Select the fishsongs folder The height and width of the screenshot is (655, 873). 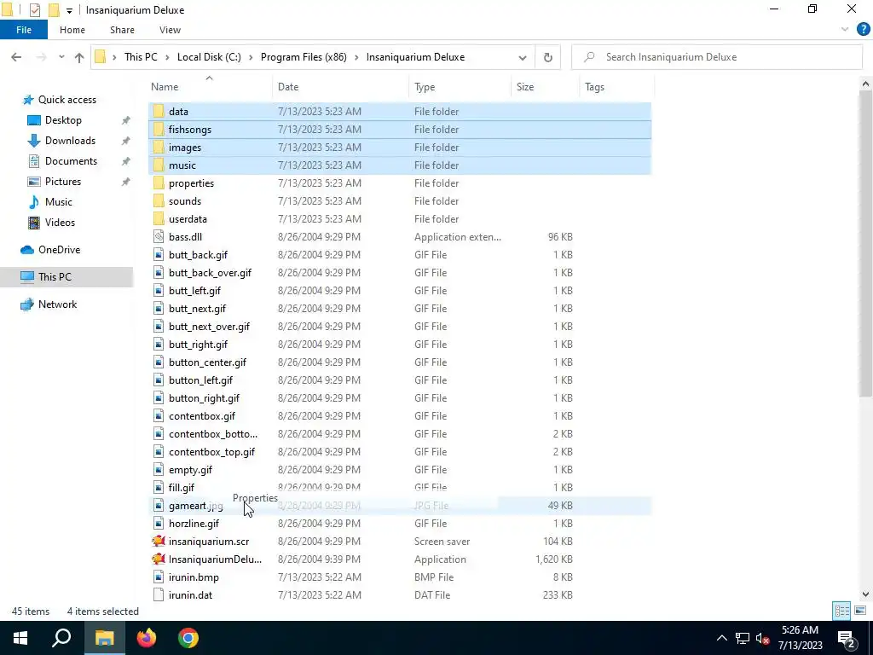(400, 130)
